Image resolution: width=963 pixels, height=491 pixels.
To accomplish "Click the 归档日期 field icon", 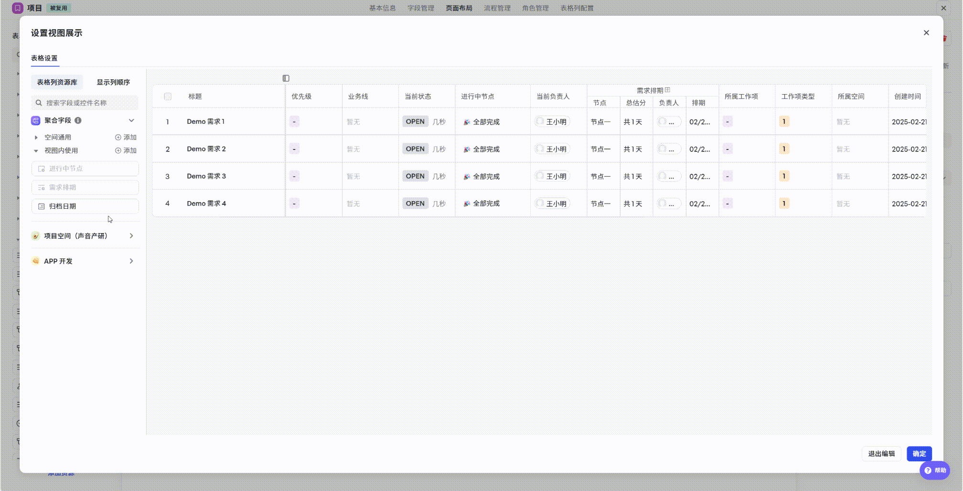I will (x=42, y=206).
